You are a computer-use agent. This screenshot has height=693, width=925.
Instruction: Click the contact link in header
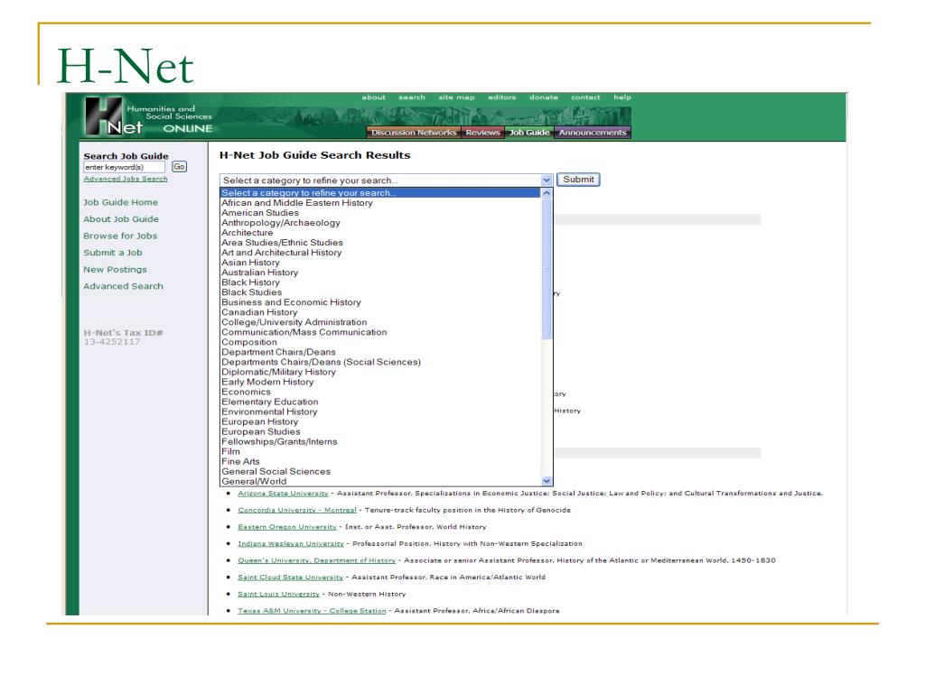(x=585, y=97)
